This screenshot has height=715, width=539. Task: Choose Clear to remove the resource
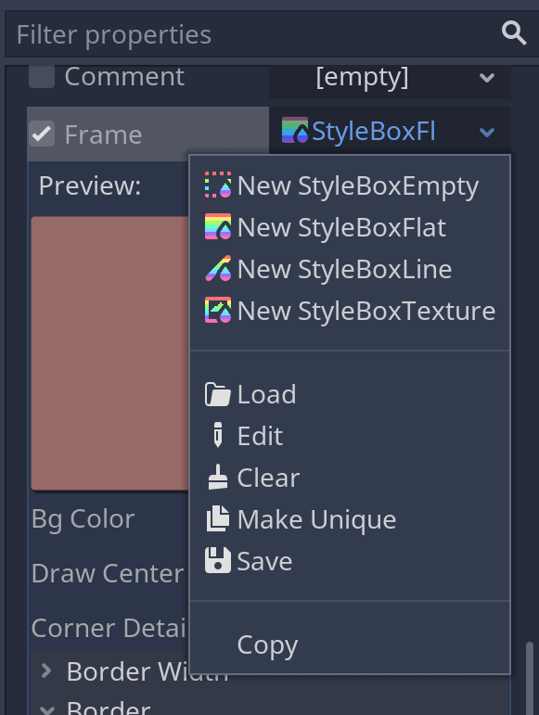350,478
